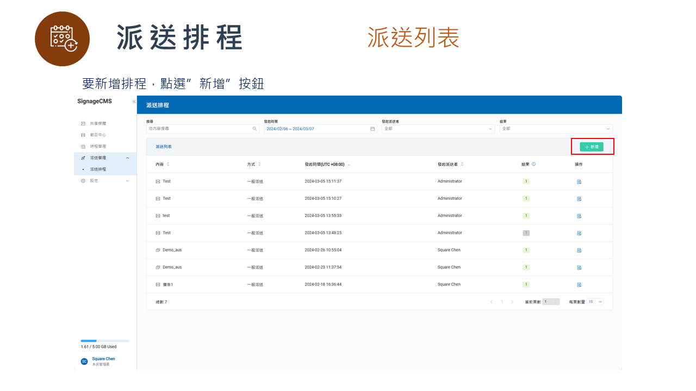Click the search magnifier in the search field

tap(254, 130)
